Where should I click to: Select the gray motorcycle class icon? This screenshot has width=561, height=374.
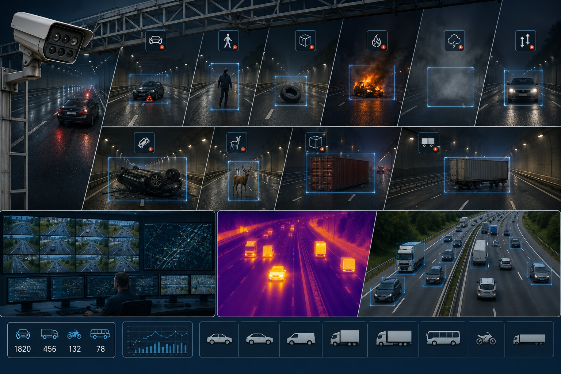(486, 338)
